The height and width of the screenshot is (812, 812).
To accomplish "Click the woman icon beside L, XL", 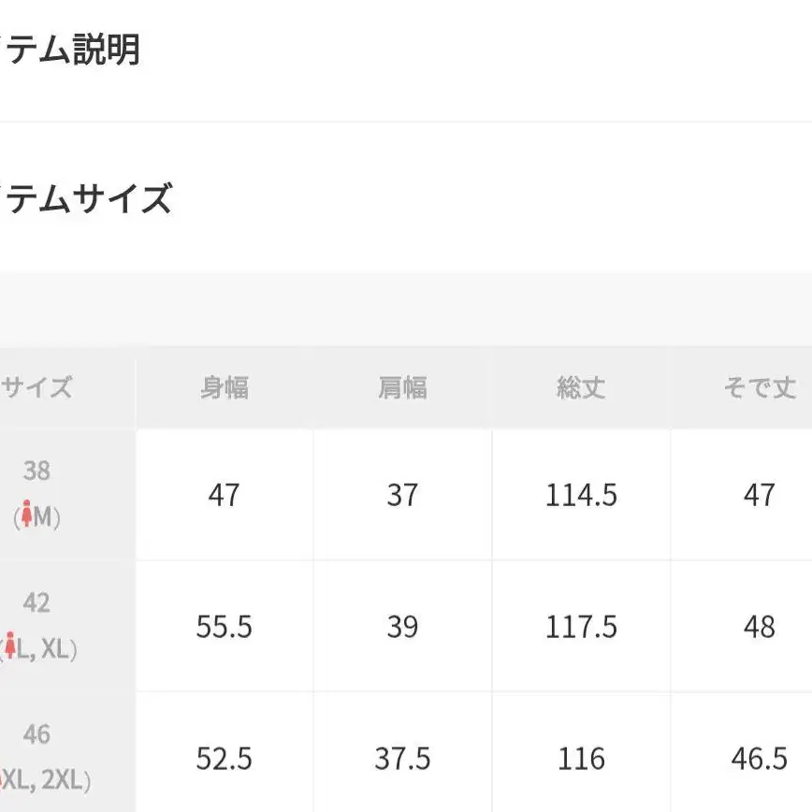I will [x=10, y=646].
